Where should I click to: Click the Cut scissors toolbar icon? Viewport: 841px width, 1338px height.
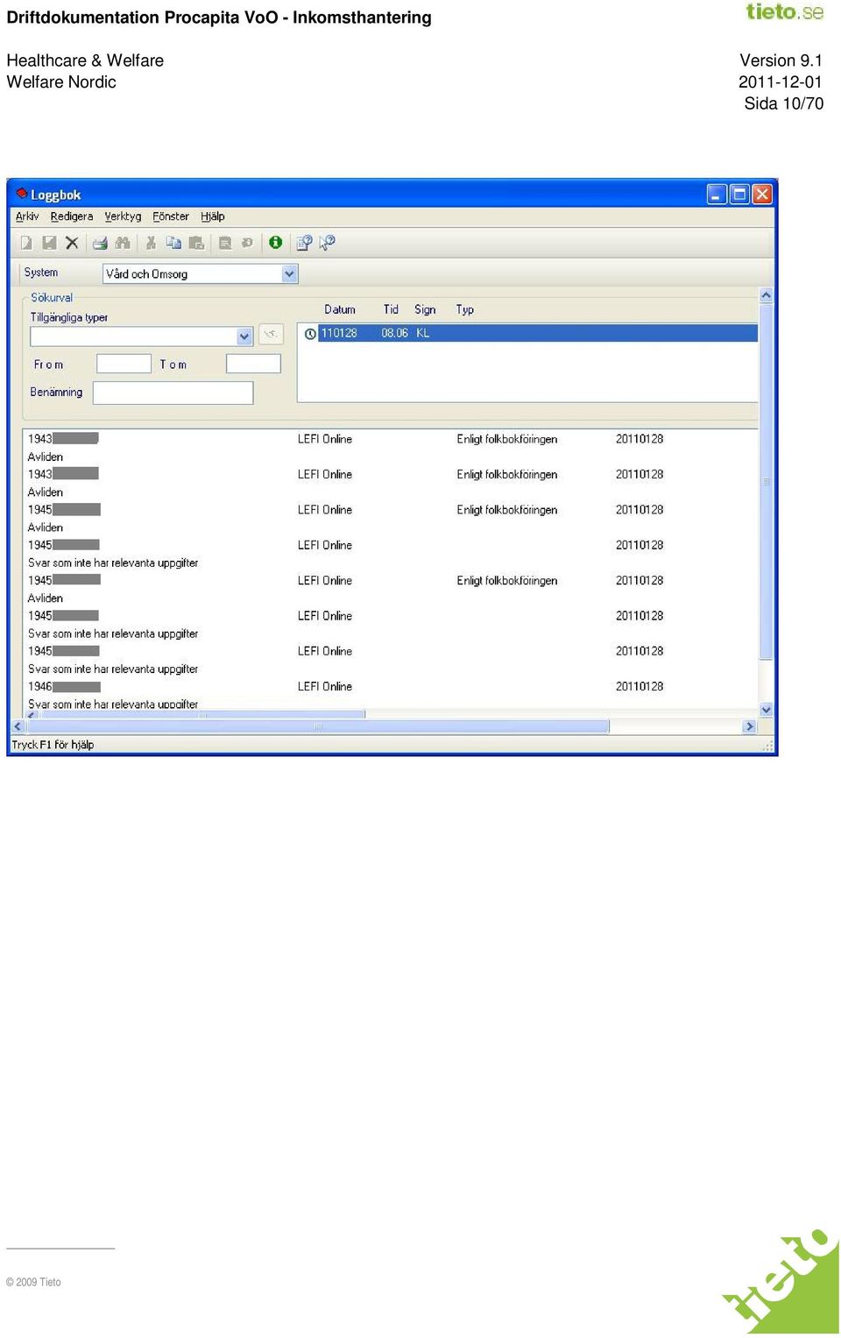tap(151, 244)
